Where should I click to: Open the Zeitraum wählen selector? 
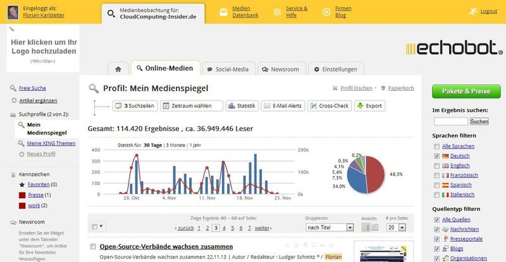click(x=192, y=105)
